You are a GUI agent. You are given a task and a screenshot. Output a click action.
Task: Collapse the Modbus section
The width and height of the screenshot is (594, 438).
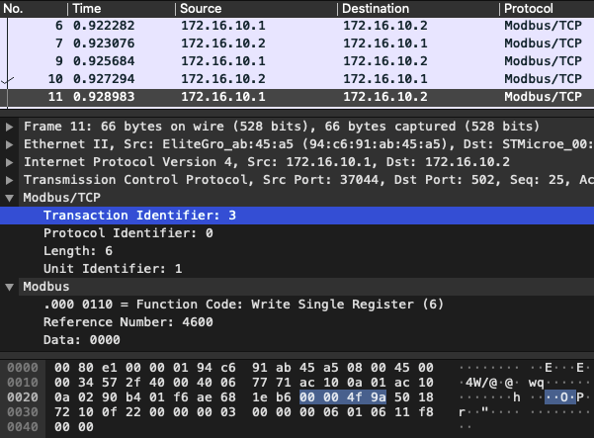pyautogui.click(x=10, y=287)
